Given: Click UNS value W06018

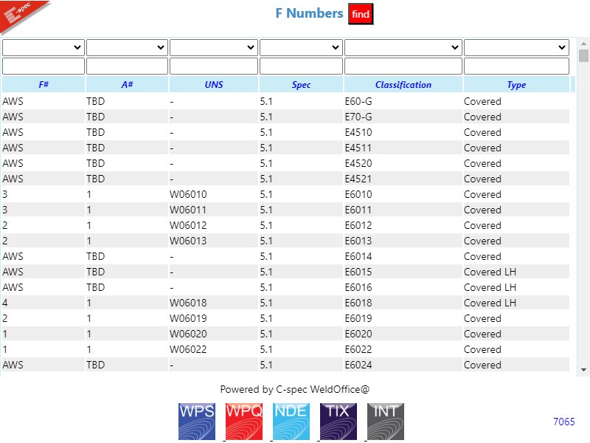Looking at the screenshot, I should click(x=188, y=303).
